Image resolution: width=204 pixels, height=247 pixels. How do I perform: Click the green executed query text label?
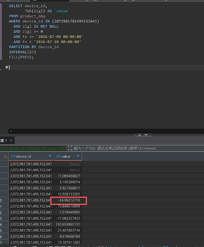pos(33,148)
